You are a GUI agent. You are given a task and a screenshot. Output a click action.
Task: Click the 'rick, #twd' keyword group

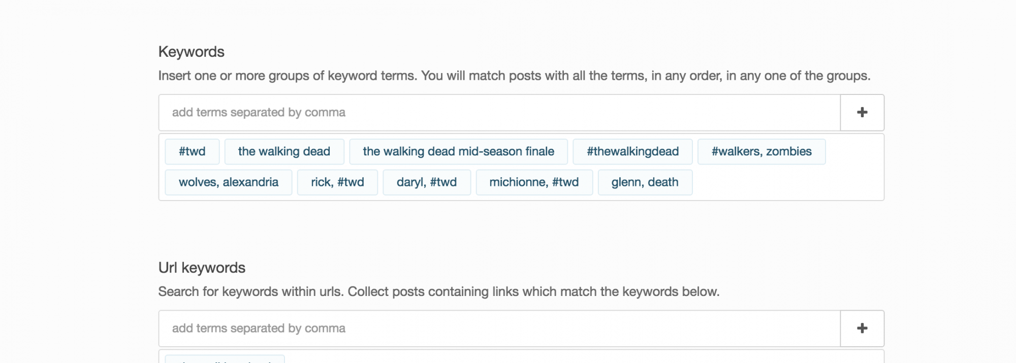(337, 183)
